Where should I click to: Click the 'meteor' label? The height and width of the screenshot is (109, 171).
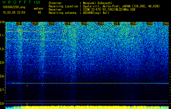tap(39, 8)
